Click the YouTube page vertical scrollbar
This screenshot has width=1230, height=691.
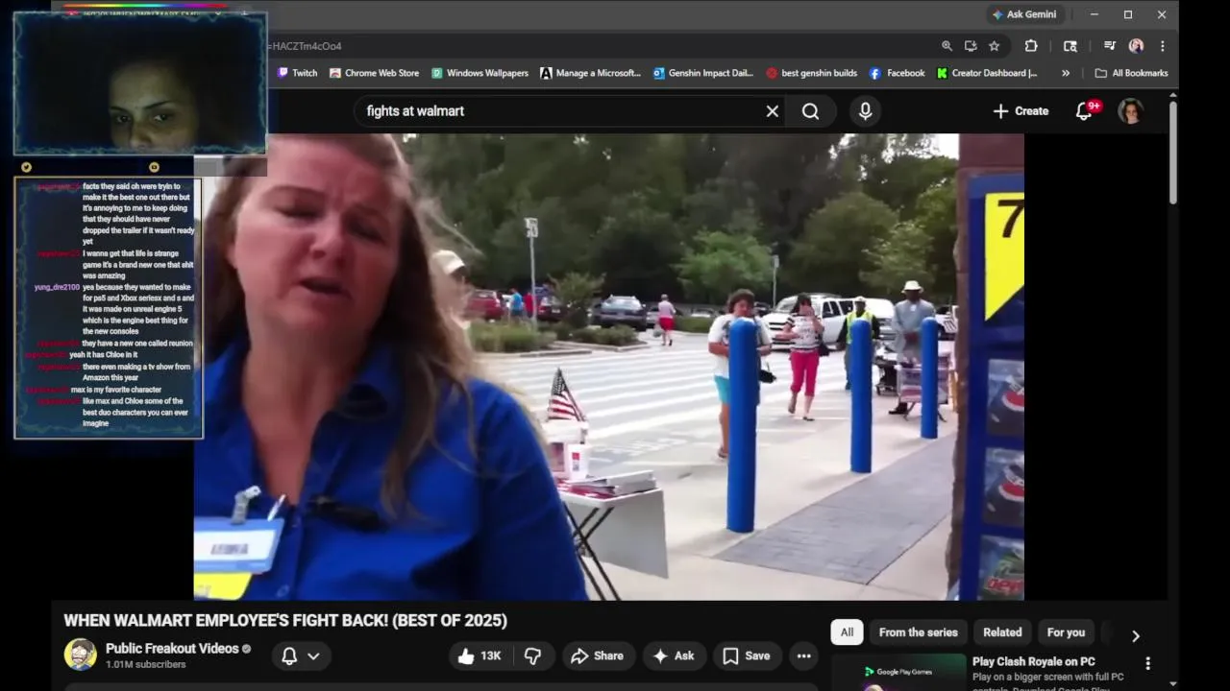[1173, 154]
